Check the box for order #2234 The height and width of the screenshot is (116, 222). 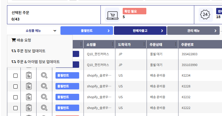(15, 76)
